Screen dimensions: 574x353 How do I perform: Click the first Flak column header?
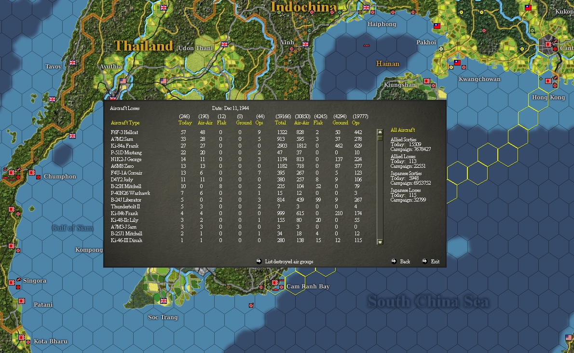click(221, 123)
